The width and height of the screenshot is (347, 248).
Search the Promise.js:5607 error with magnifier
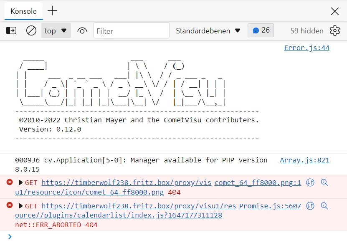[x=324, y=206]
